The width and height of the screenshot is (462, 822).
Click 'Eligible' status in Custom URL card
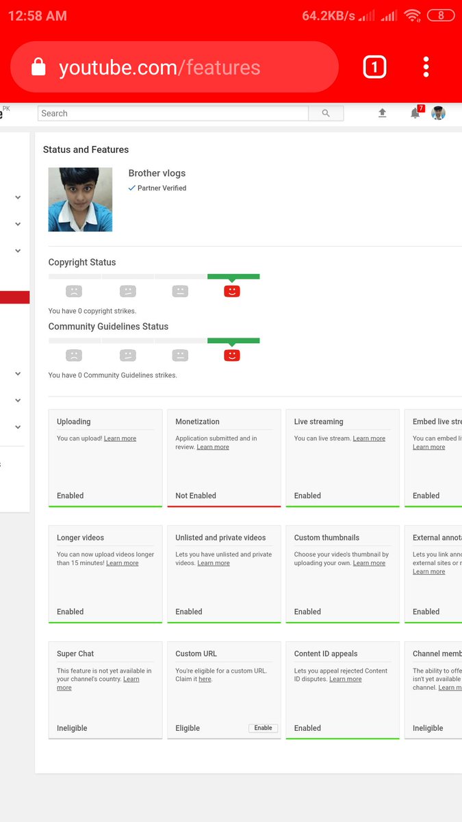click(188, 728)
